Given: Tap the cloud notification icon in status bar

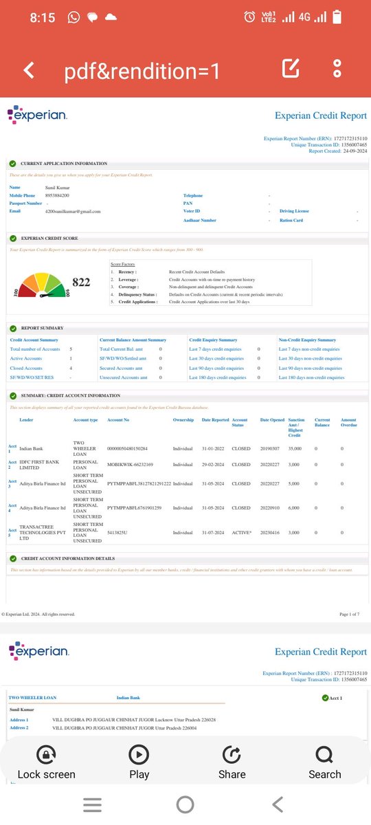Looking at the screenshot, I should coord(111,18).
